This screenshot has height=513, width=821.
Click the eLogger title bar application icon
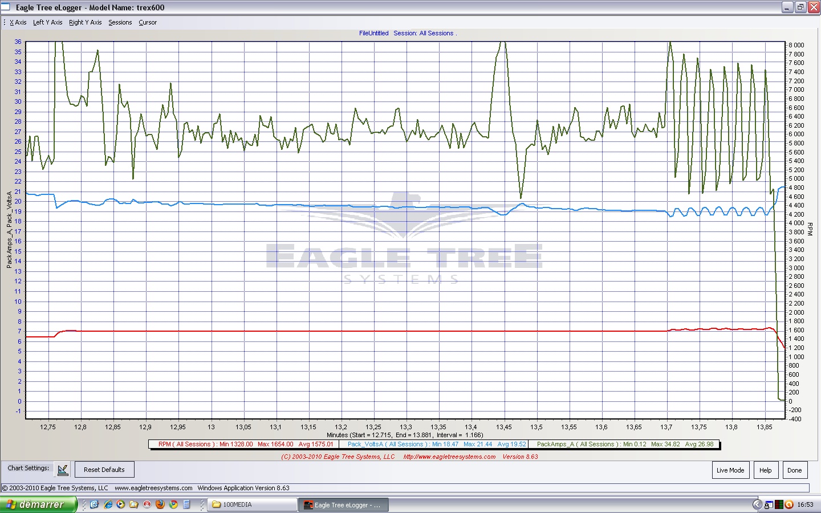pos(6,7)
